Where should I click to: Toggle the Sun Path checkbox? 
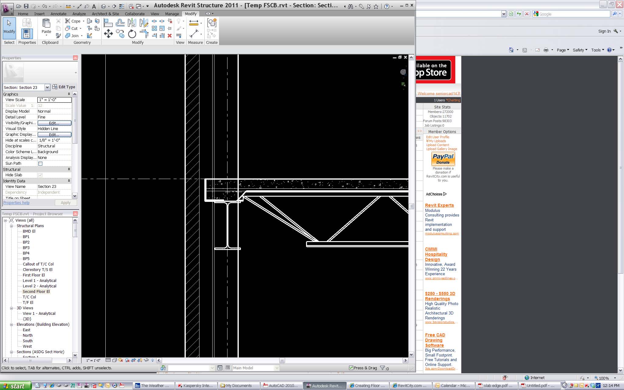pos(40,163)
